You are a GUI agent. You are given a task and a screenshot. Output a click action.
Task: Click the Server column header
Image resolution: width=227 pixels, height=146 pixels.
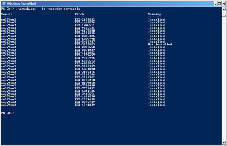pos(7,14)
